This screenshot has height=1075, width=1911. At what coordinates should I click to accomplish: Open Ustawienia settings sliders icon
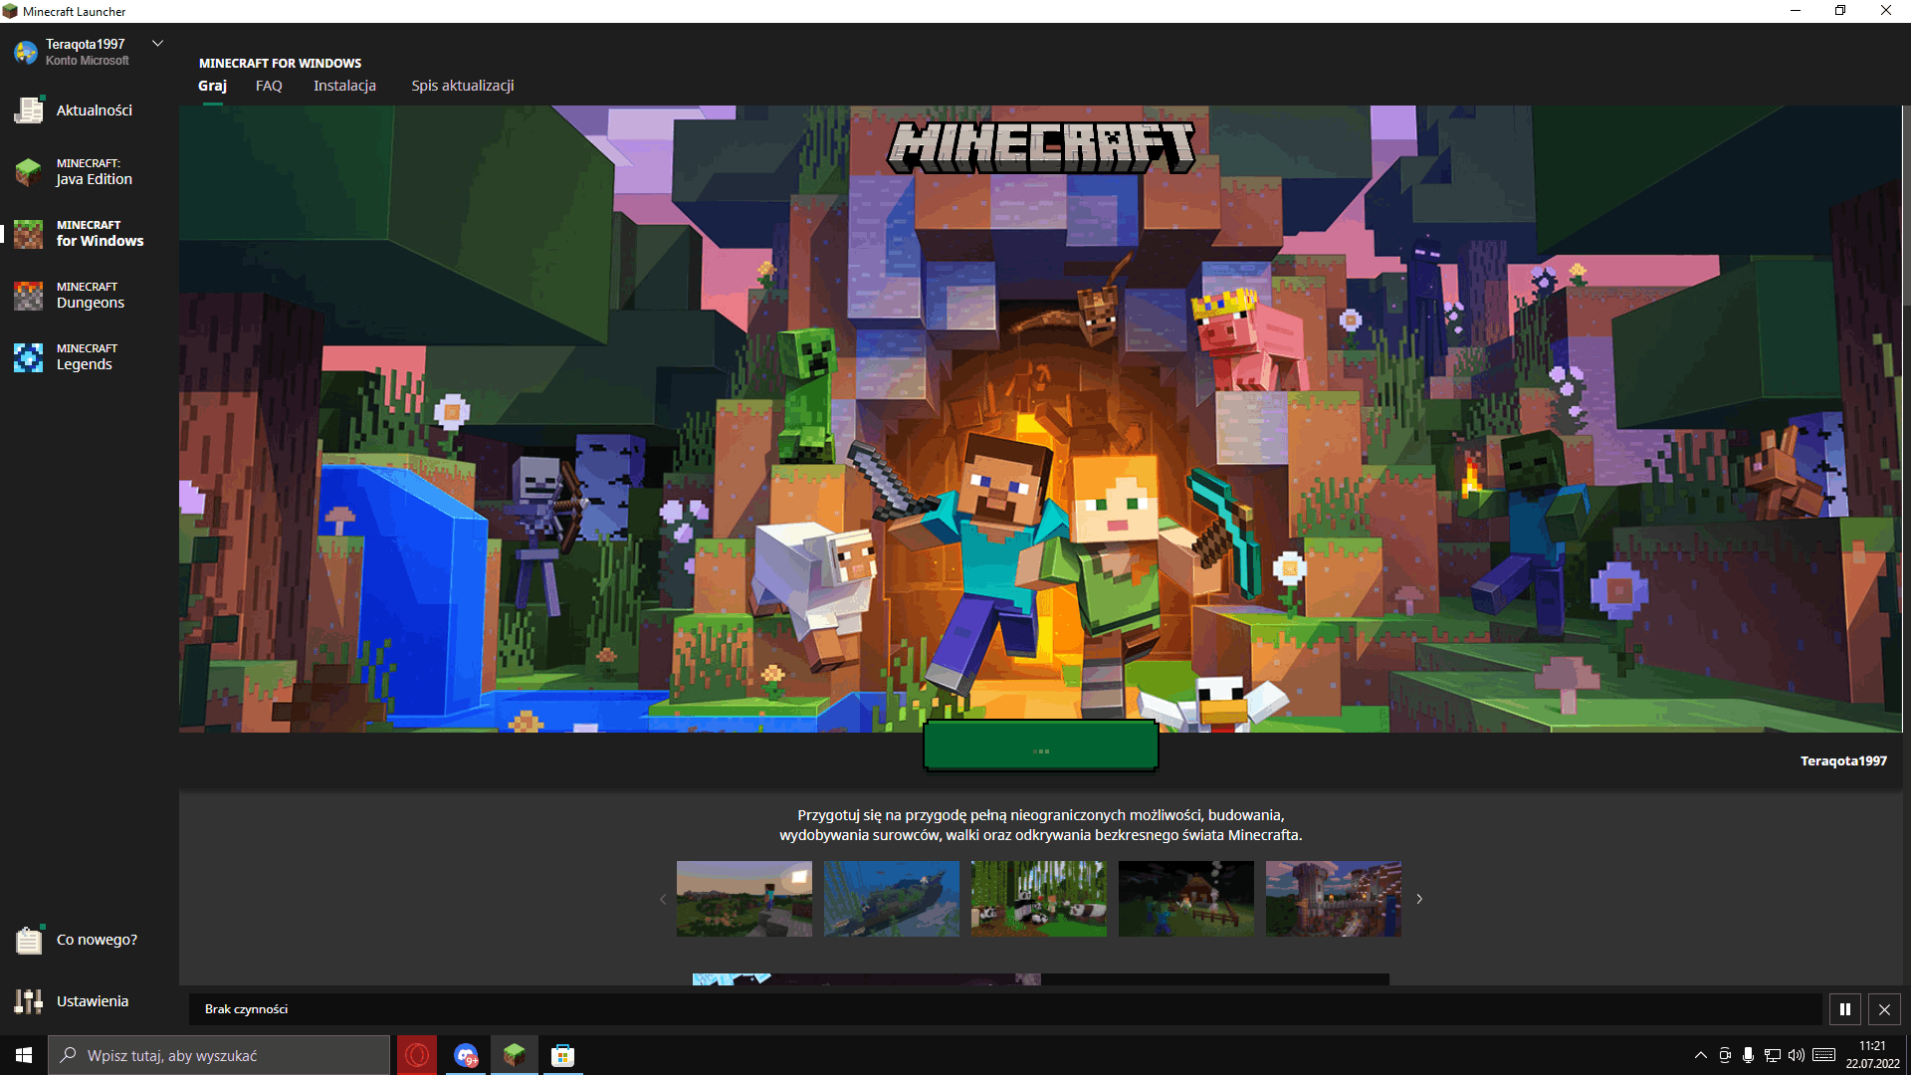[x=28, y=1001]
